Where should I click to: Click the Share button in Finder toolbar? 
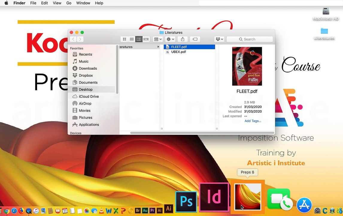click(183, 39)
